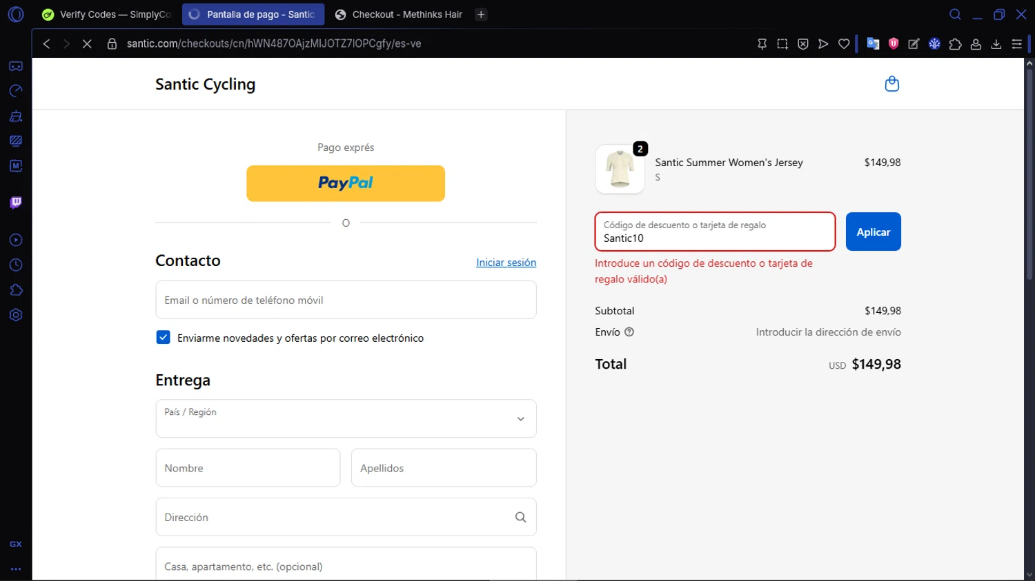Pay with the PayPal button
Screen dimensions: 1035x581
tap(346, 183)
